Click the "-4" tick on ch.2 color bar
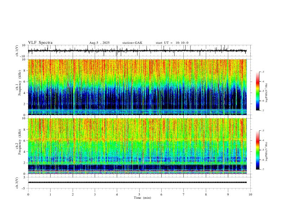 [x=262, y=140]
